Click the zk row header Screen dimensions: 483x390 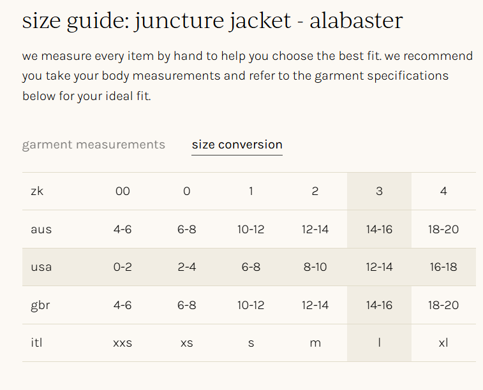click(37, 191)
